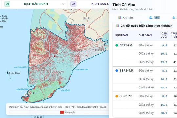Click the NBD wave icon

click(151, 18)
